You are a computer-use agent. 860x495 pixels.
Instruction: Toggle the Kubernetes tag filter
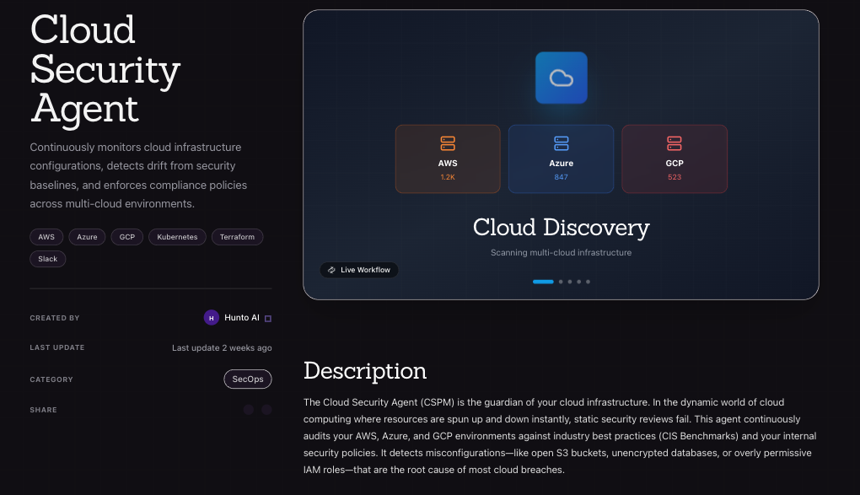pyautogui.click(x=177, y=237)
